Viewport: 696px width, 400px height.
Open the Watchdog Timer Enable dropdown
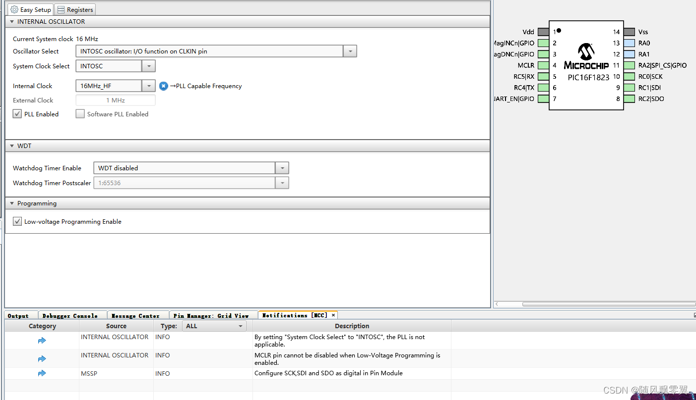[282, 168]
